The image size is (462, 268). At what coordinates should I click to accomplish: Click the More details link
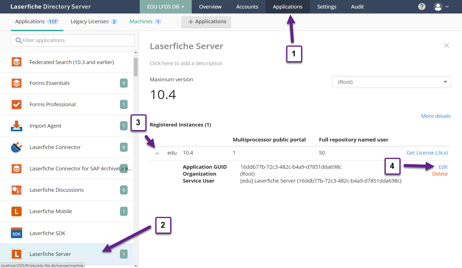tap(436, 116)
